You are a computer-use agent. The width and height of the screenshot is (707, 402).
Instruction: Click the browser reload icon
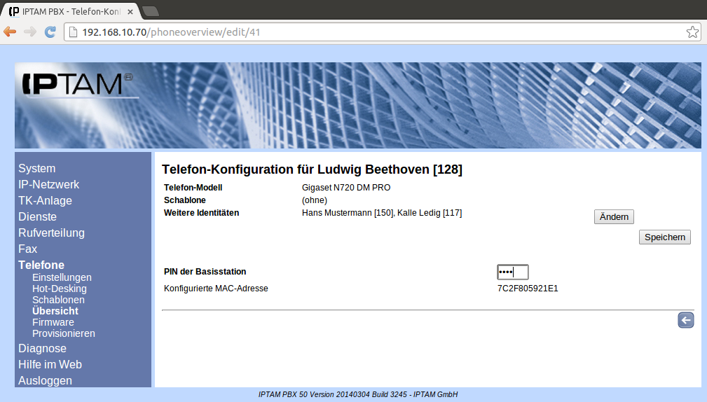pyautogui.click(x=50, y=32)
